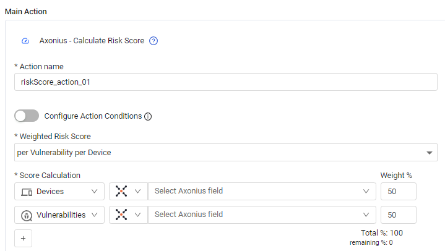
Task: Add a new score calculation row
Action: pos(23,238)
